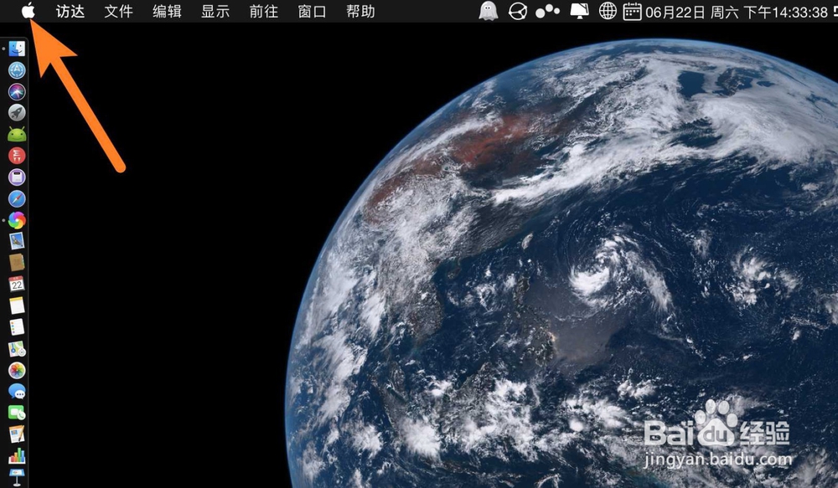This screenshot has width=838, height=488.
Task: Click the calendar icon in the menu bar
Action: (x=632, y=11)
